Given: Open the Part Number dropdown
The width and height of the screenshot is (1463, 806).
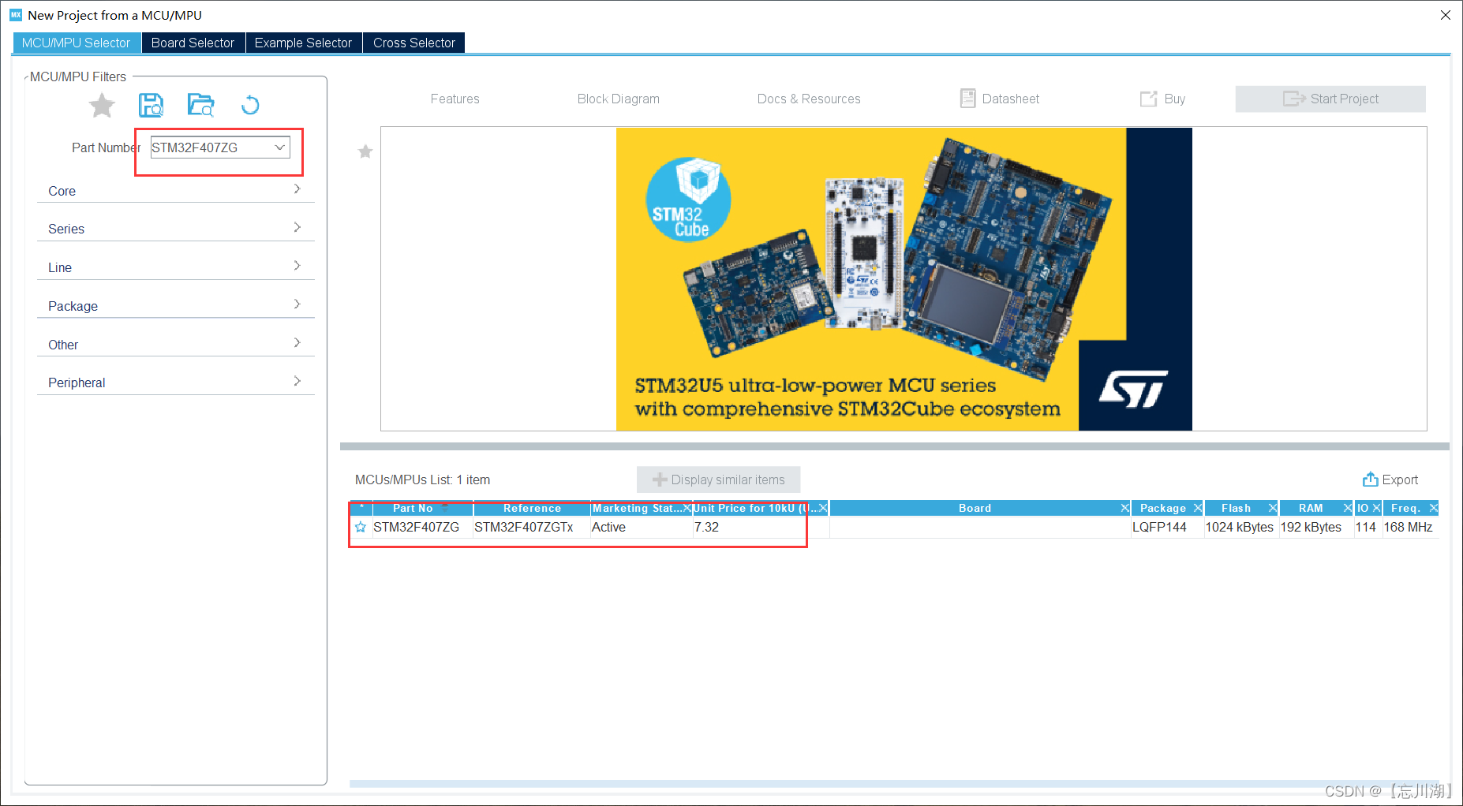Looking at the screenshot, I should (280, 147).
